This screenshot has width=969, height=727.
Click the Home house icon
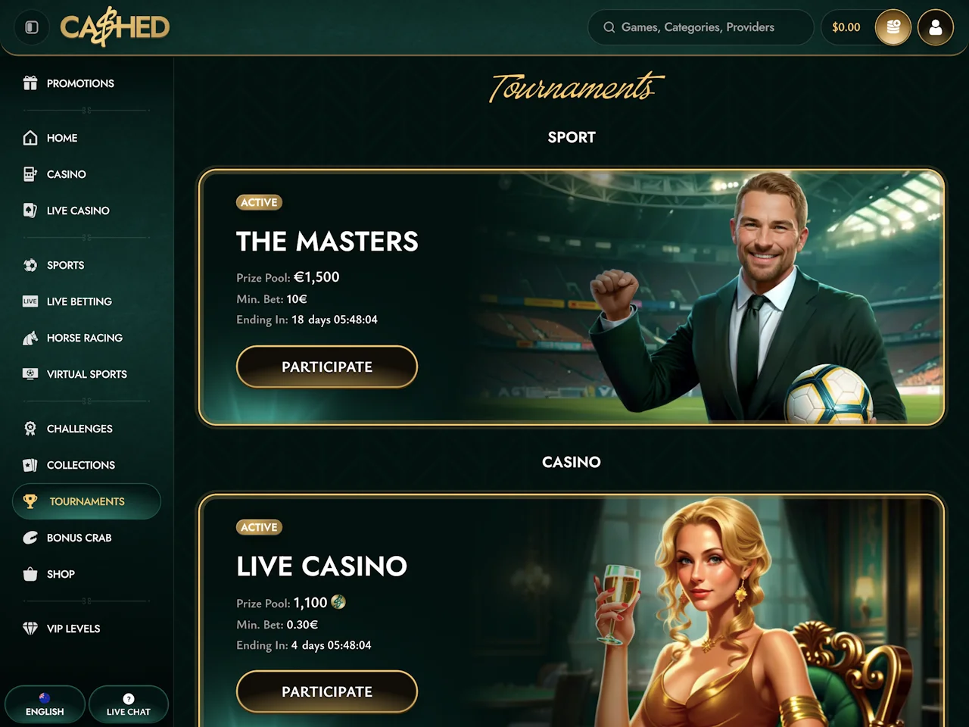click(30, 138)
